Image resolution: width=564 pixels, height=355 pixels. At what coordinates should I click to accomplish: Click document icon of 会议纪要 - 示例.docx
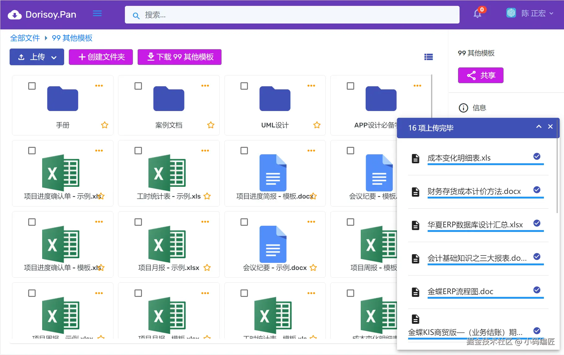(x=273, y=244)
